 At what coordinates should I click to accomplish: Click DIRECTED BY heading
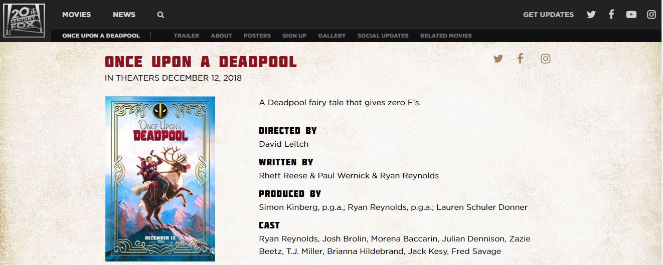(x=288, y=131)
